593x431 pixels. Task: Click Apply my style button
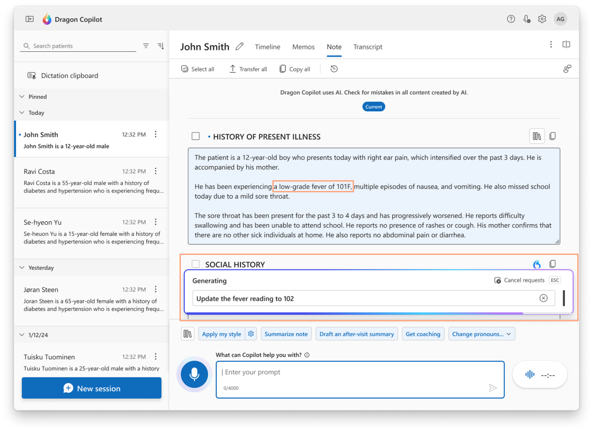pyautogui.click(x=221, y=334)
